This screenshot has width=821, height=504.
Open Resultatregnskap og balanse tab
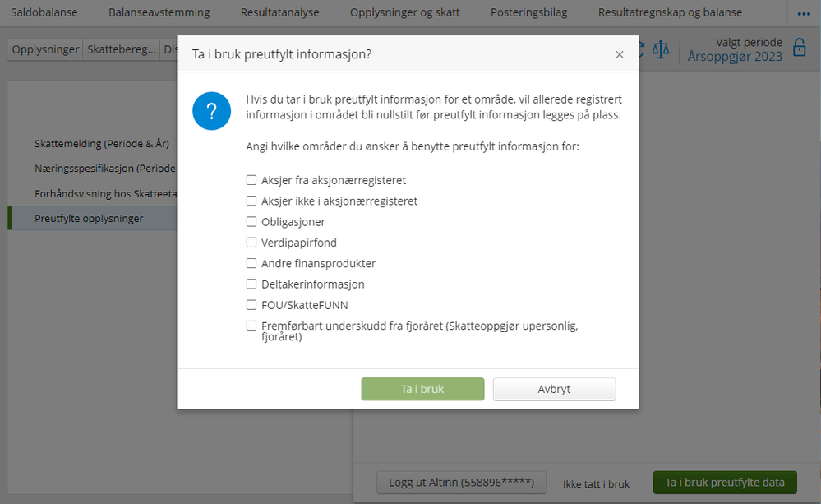(671, 12)
